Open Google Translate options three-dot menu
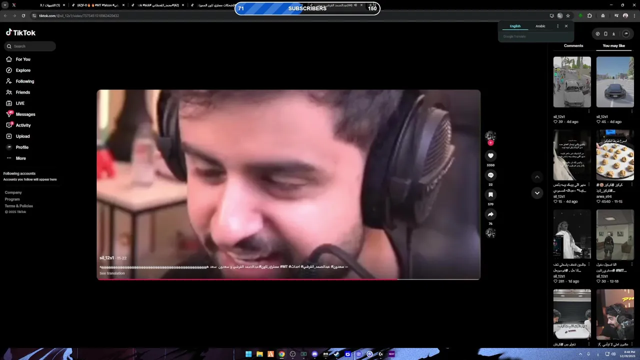The width and height of the screenshot is (640, 360). (x=558, y=26)
